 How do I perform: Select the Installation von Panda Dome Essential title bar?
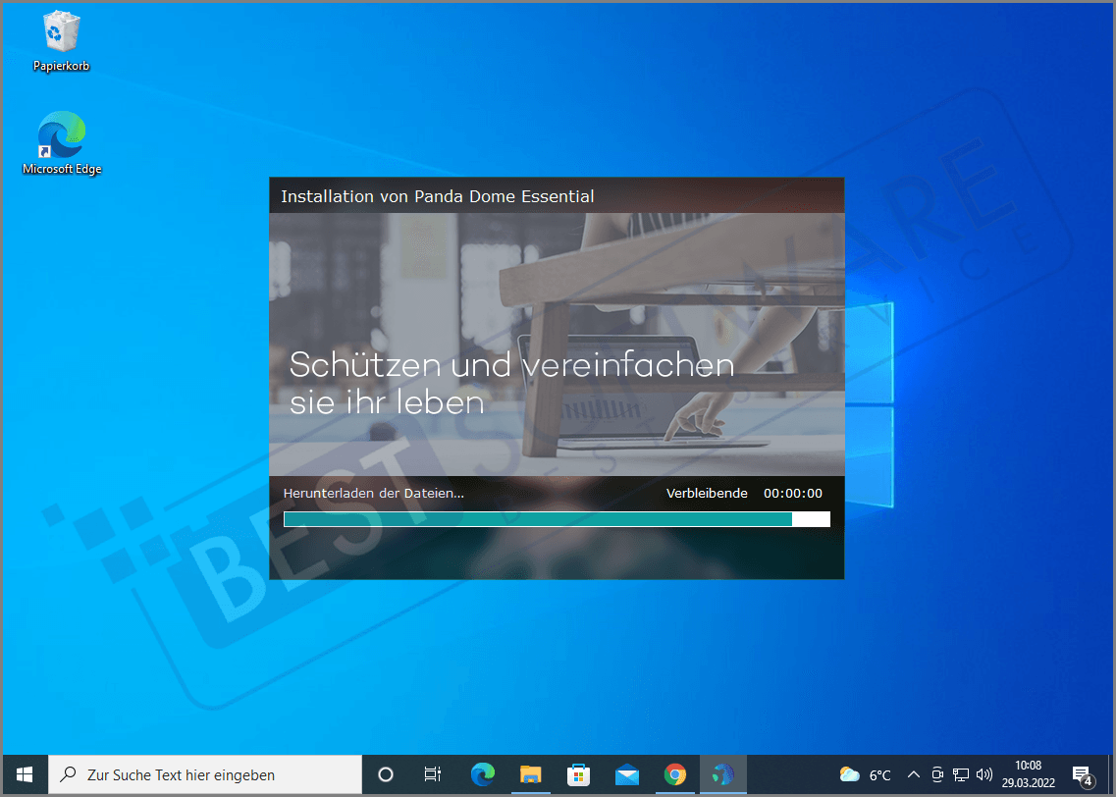pyautogui.click(x=556, y=195)
